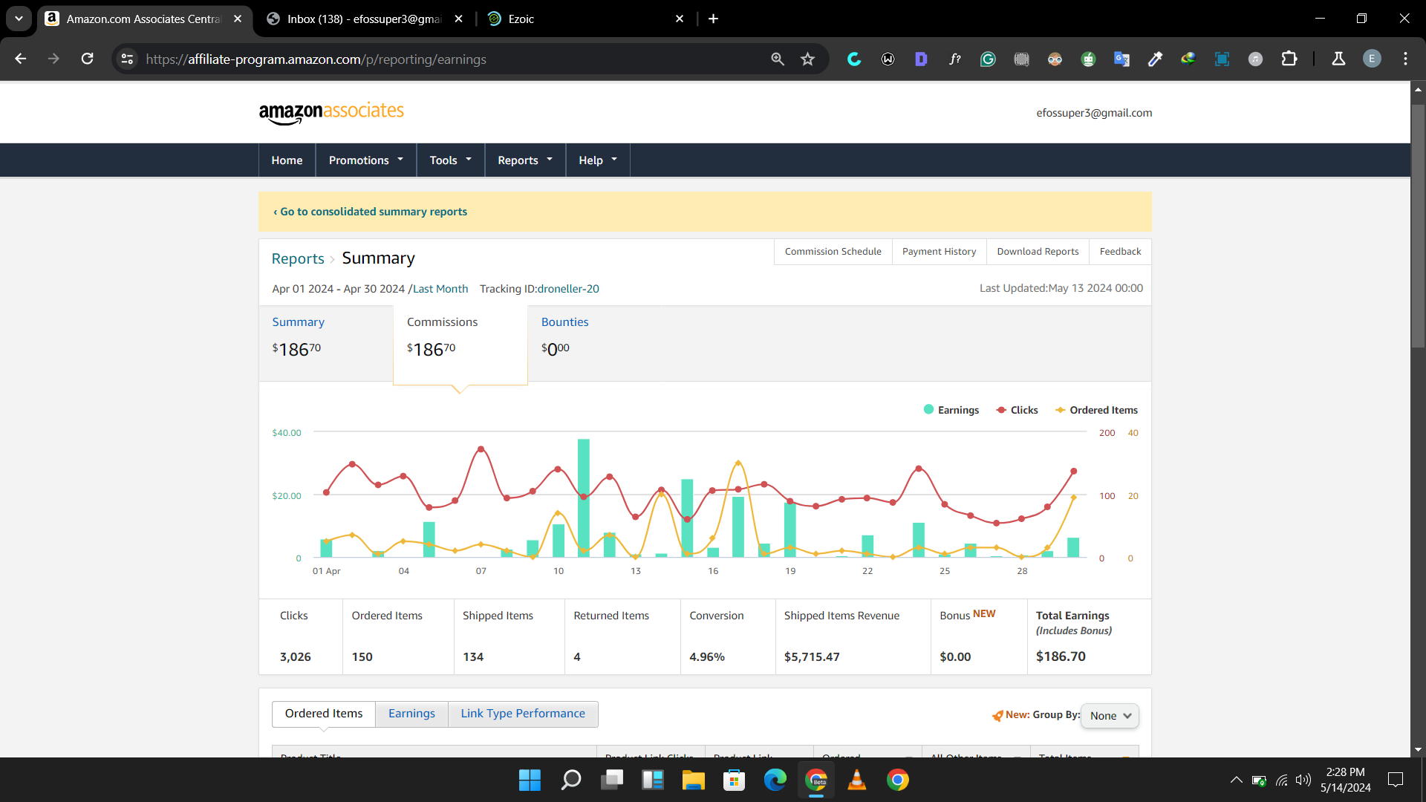This screenshot has width=1426, height=802.
Task: Select the Ordered Items tab
Action: (x=324, y=714)
